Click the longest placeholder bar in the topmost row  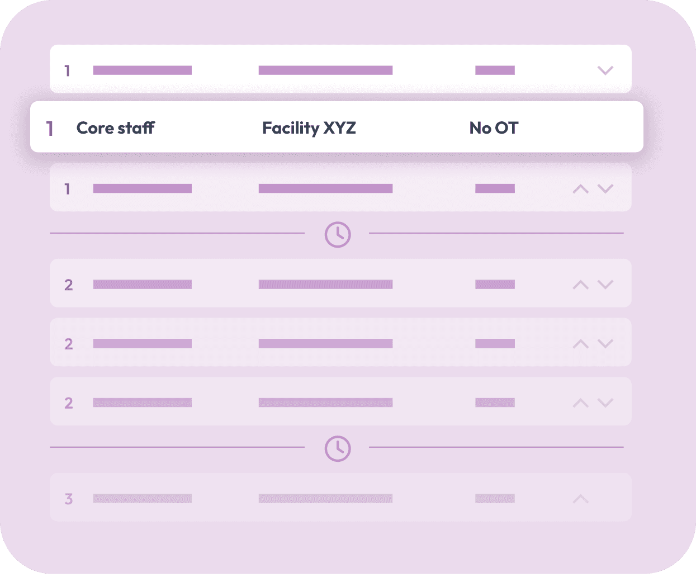click(x=325, y=70)
